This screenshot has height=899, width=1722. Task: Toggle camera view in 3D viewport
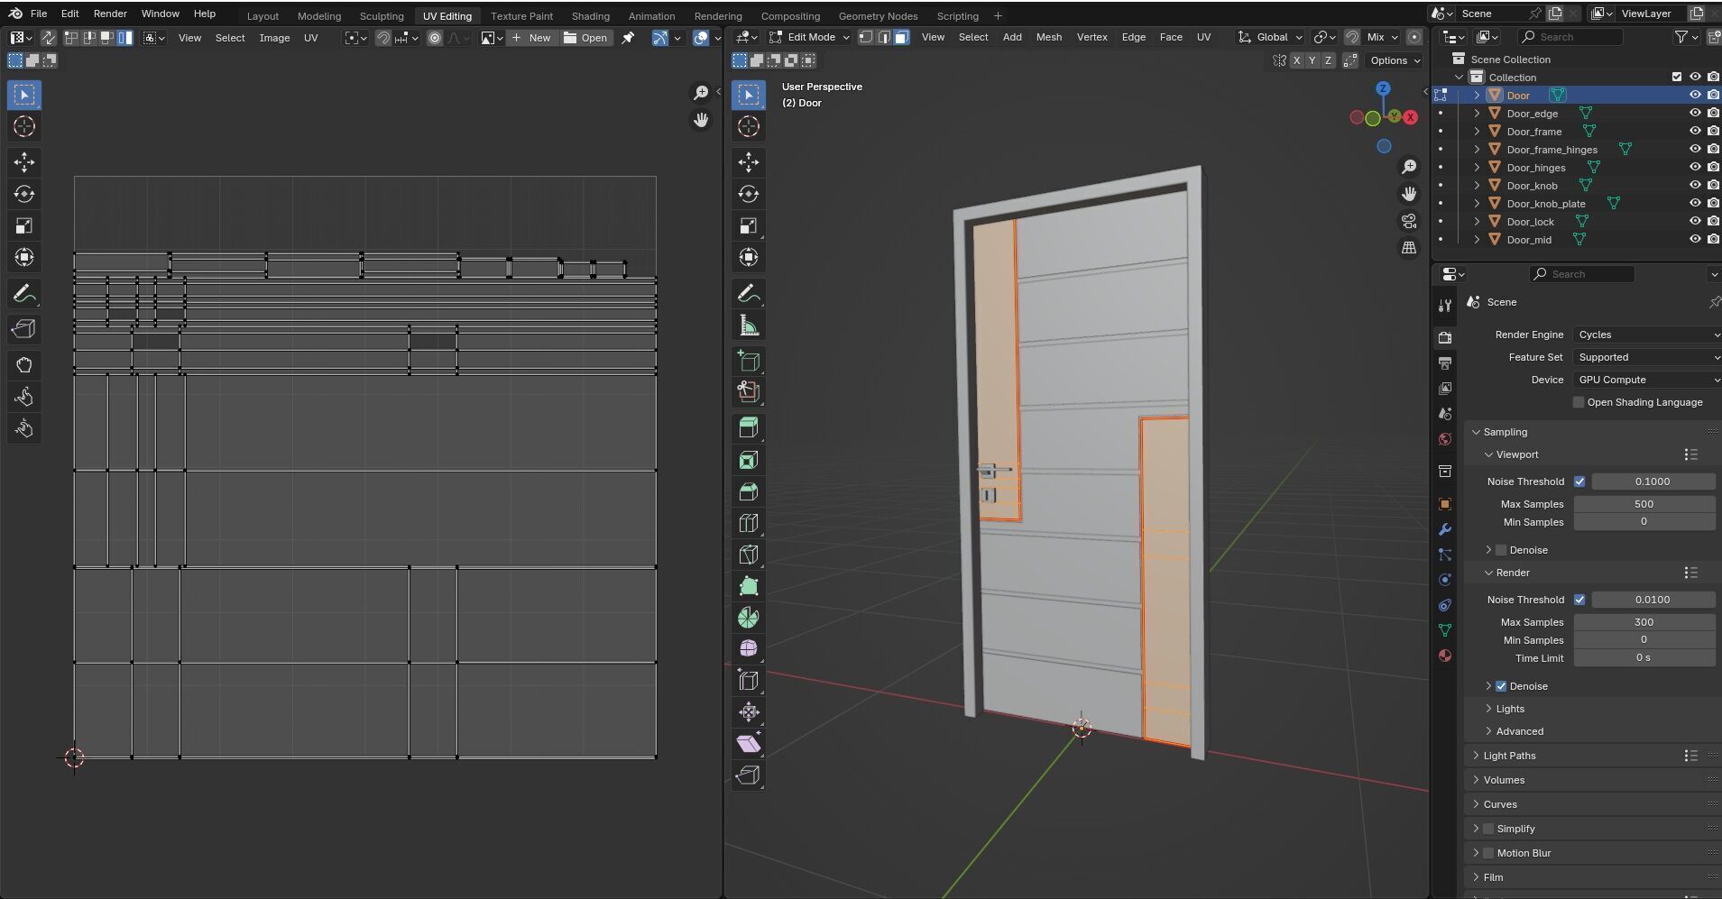1409,221
